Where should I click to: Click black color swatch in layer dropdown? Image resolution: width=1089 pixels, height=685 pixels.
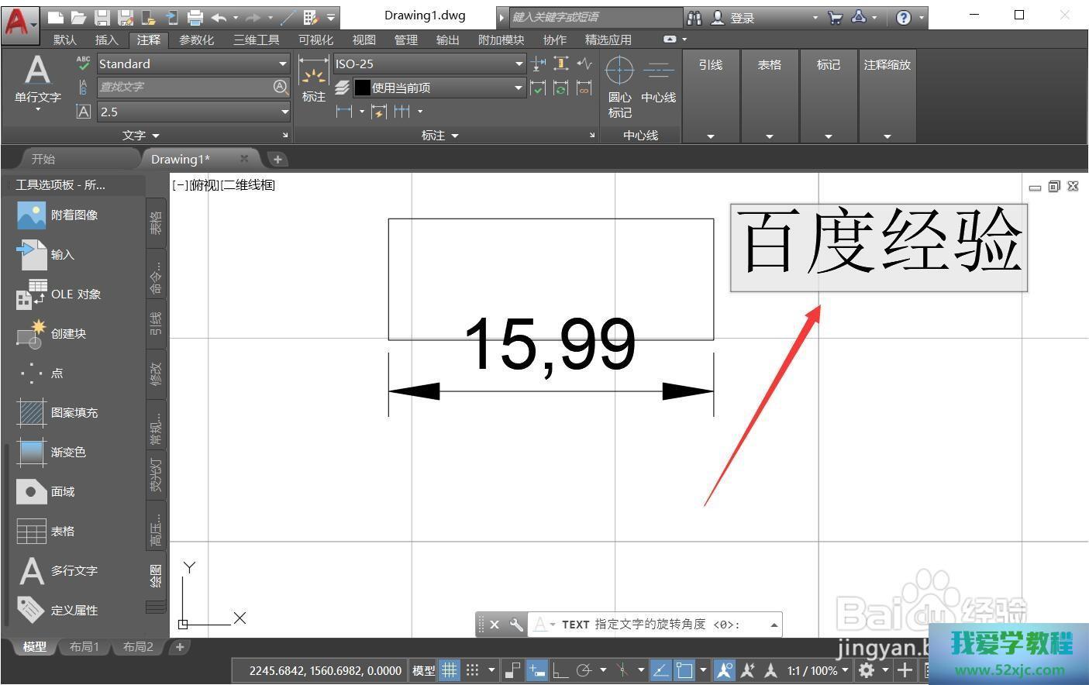362,88
